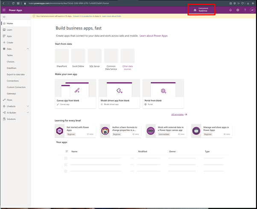257x209 pixels.
Task: Go to Apps in the sidebar
Action: pyautogui.click(x=9, y=36)
